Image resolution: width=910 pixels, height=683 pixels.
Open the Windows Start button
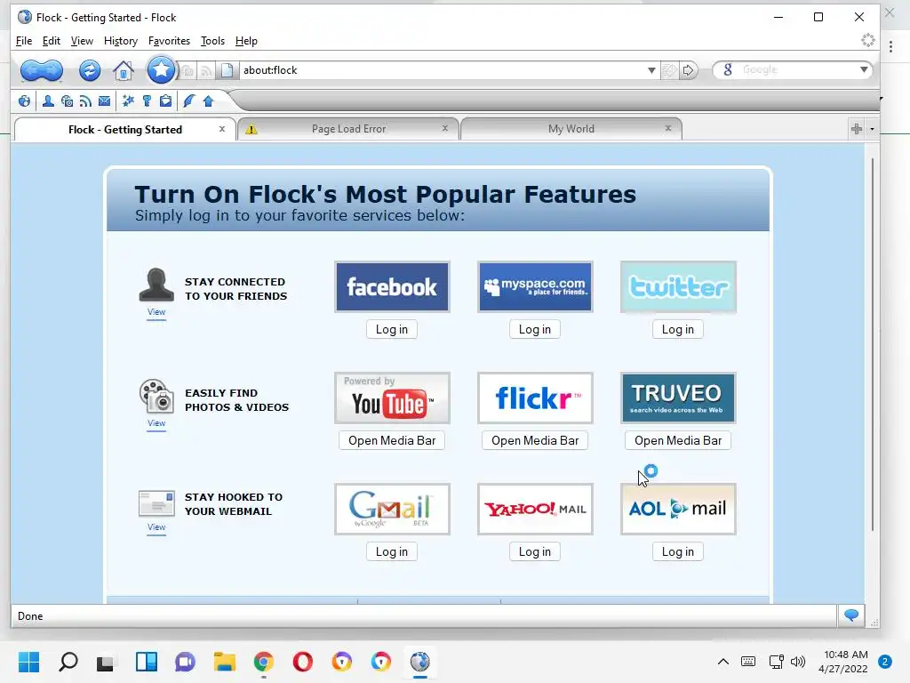(28, 662)
